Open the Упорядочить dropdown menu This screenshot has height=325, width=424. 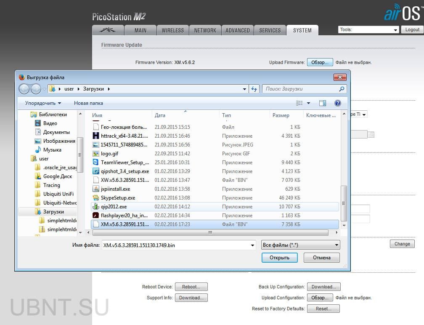pyautogui.click(x=43, y=103)
